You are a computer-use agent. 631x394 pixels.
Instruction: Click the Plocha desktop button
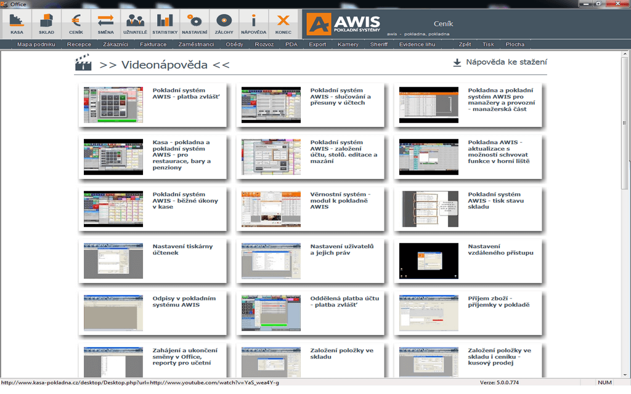(x=515, y=44)
